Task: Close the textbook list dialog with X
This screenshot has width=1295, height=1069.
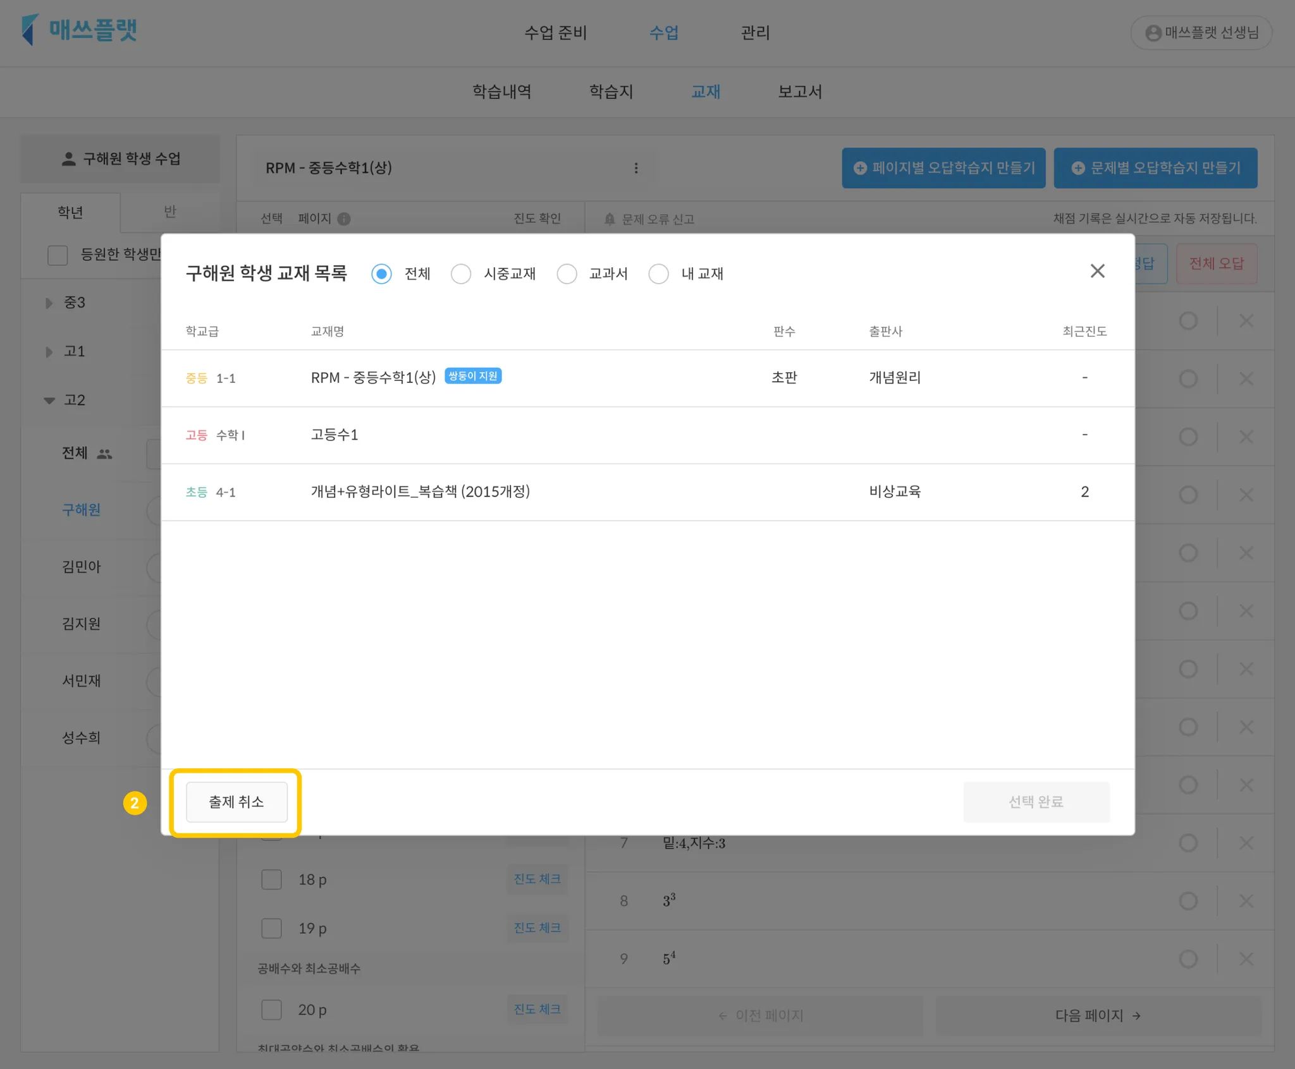Action: click(x=1097, y=271)
